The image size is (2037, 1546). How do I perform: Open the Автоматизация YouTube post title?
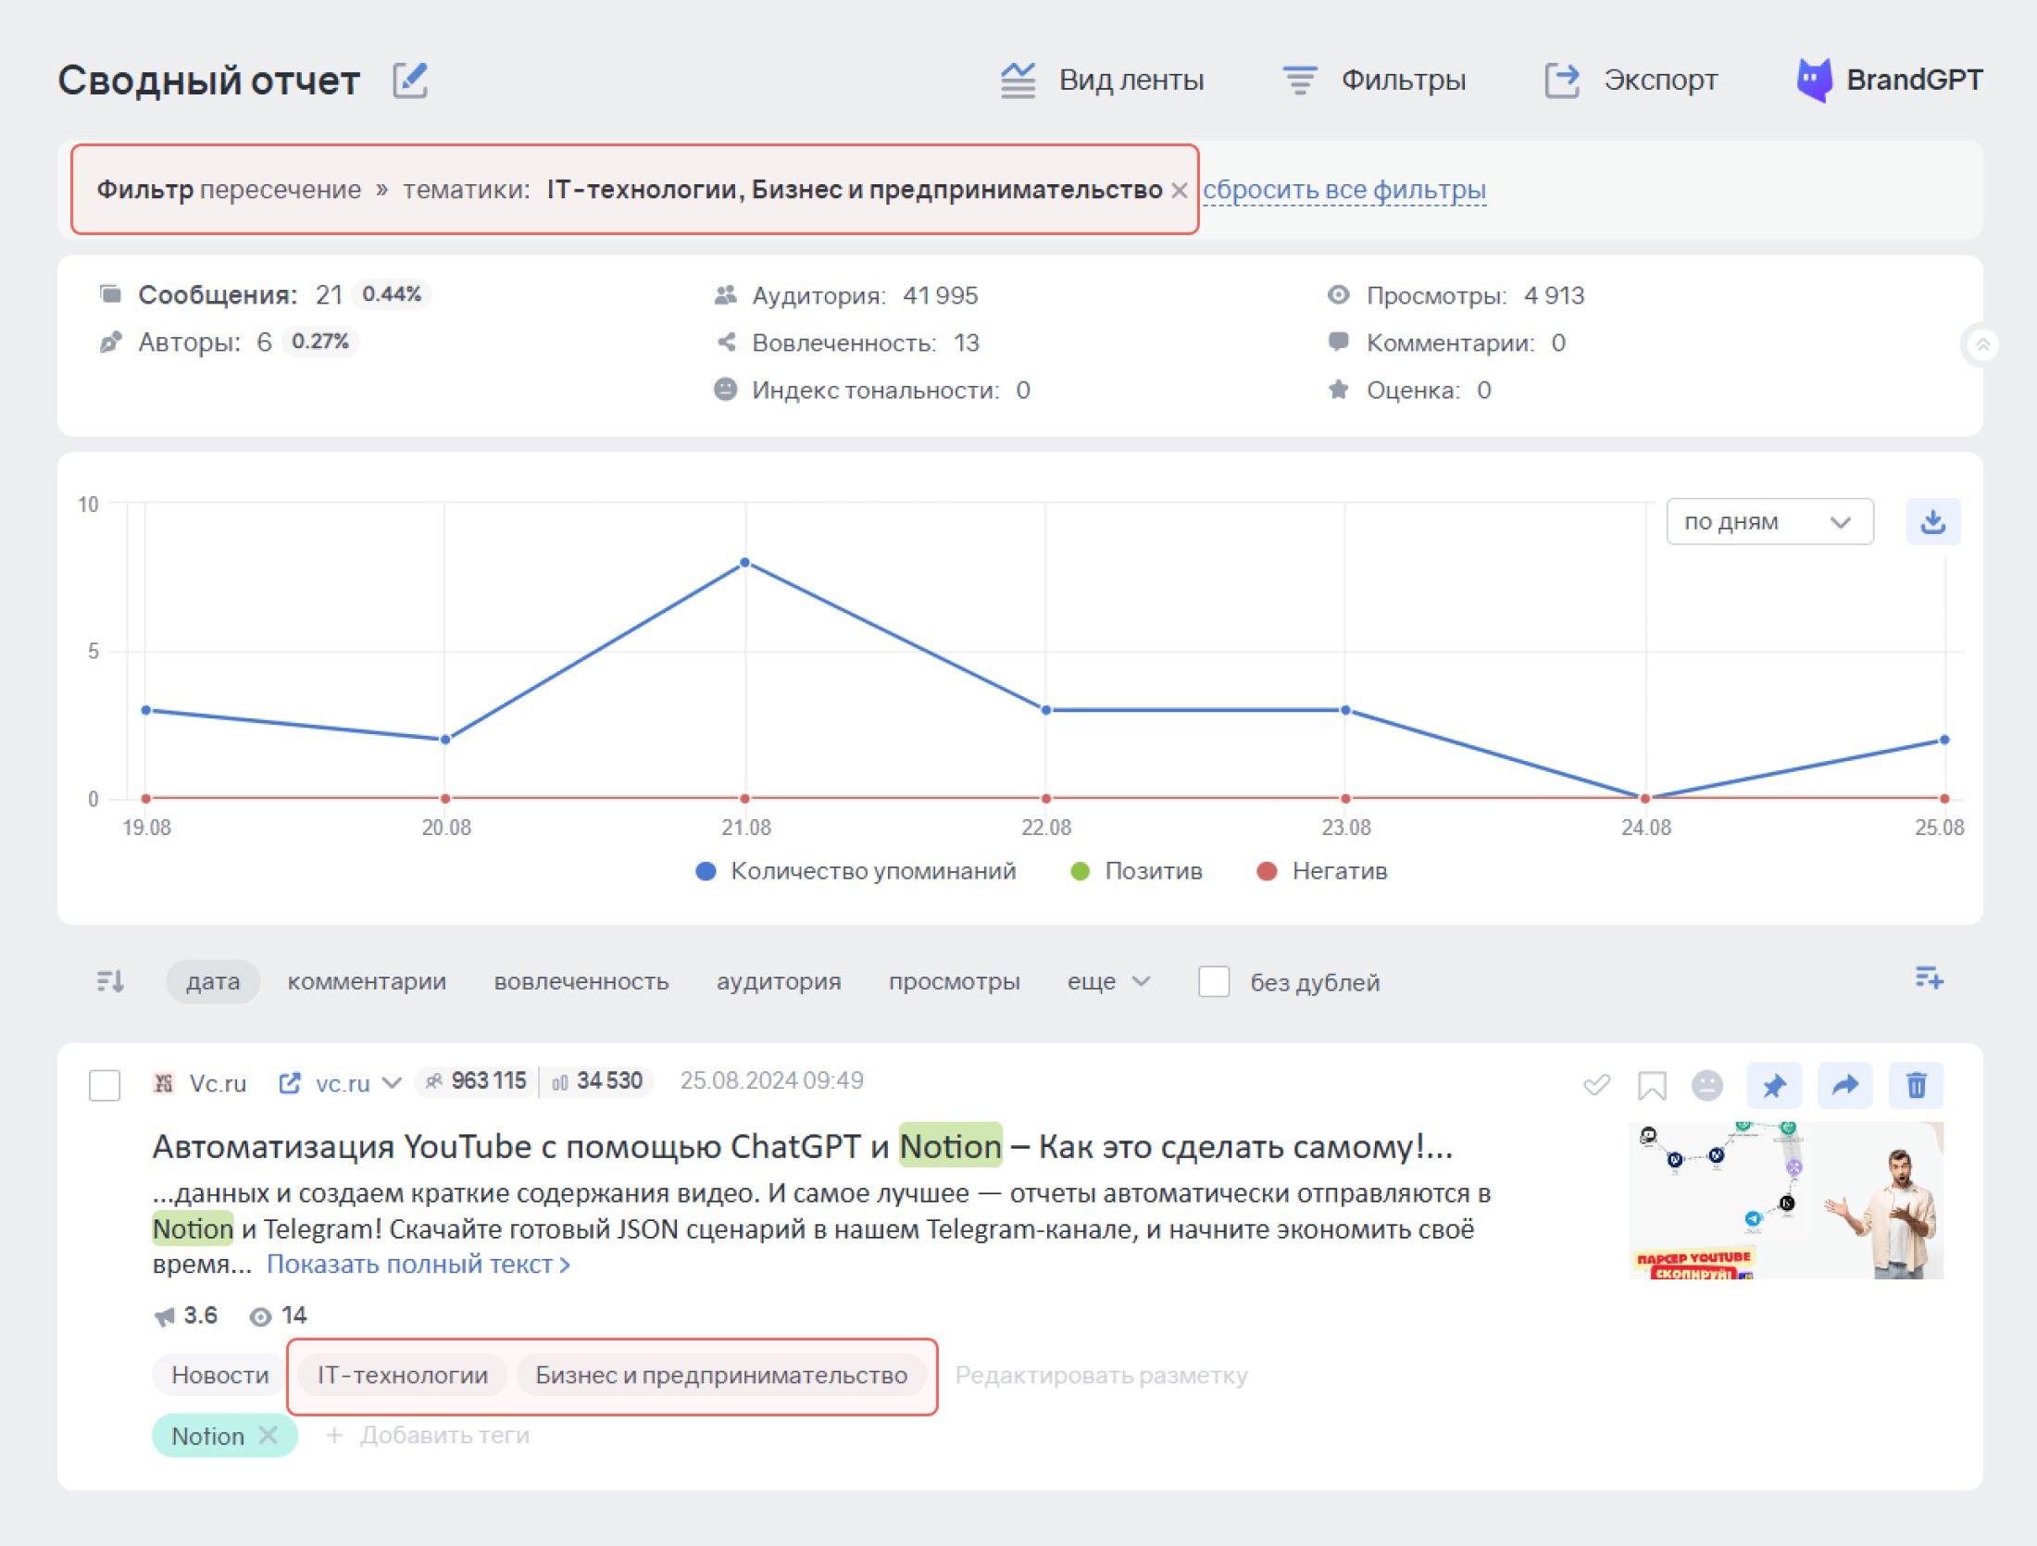pos(803,1147)
